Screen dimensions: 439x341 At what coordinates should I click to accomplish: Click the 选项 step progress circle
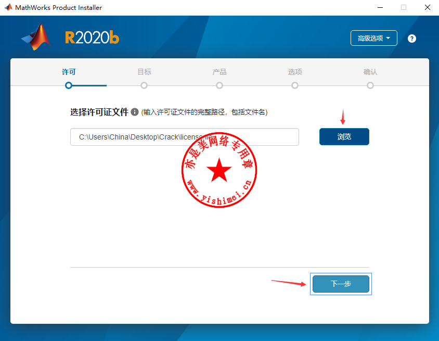(295, 85)
